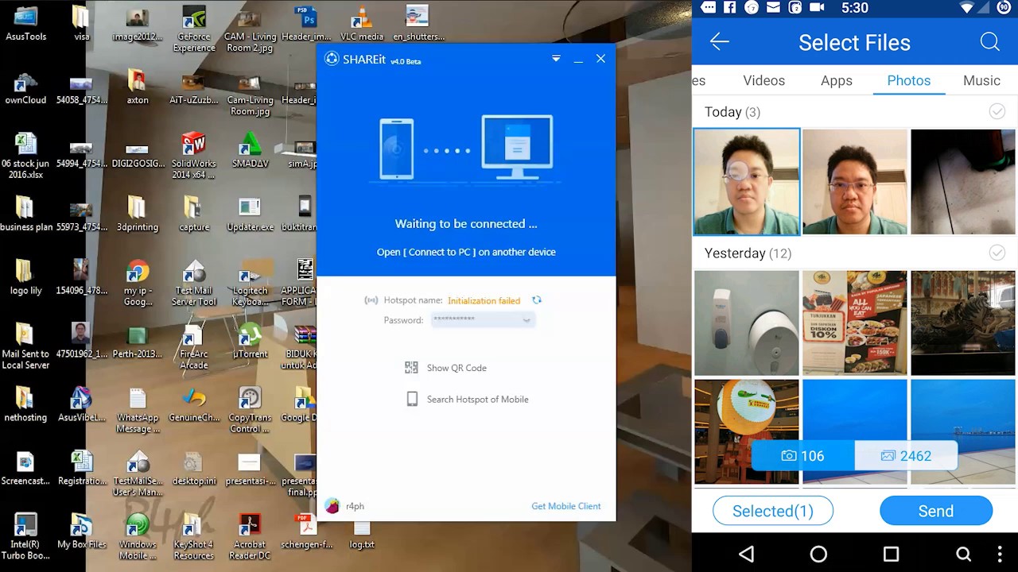
Task: Open the Mail Sent to Local Server folder
Action: click(x=25, y=346)
